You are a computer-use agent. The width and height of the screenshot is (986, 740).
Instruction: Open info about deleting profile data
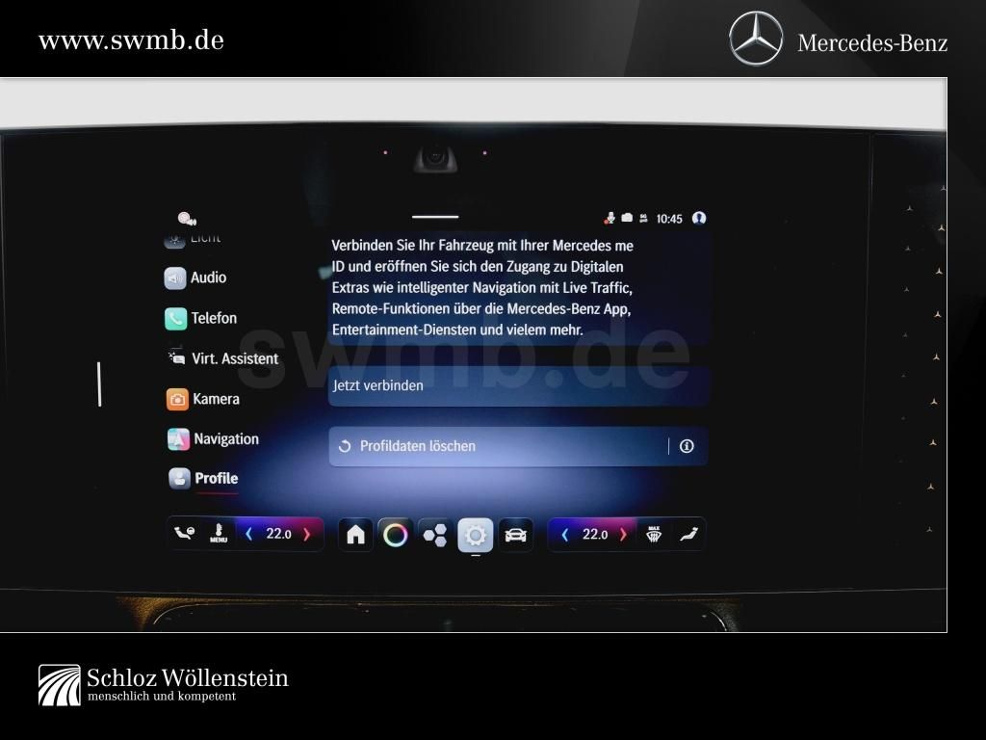[688, 446]
